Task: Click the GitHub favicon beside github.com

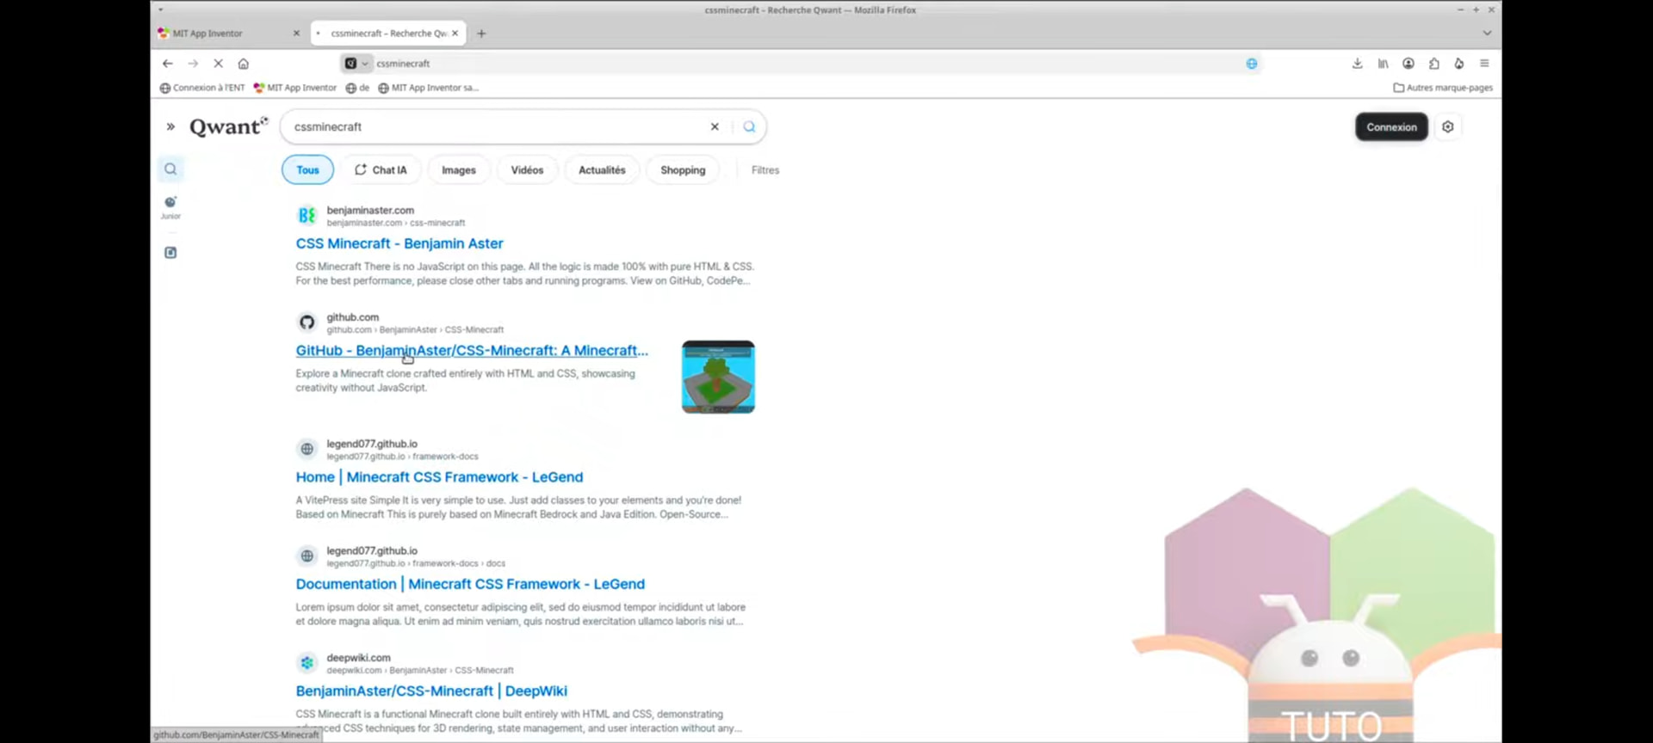Action: (306, 322)
